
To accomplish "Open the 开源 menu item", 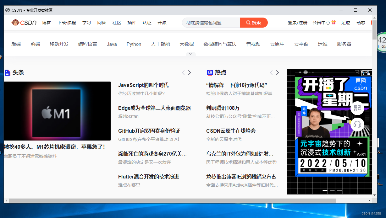I will pos(162,23).
